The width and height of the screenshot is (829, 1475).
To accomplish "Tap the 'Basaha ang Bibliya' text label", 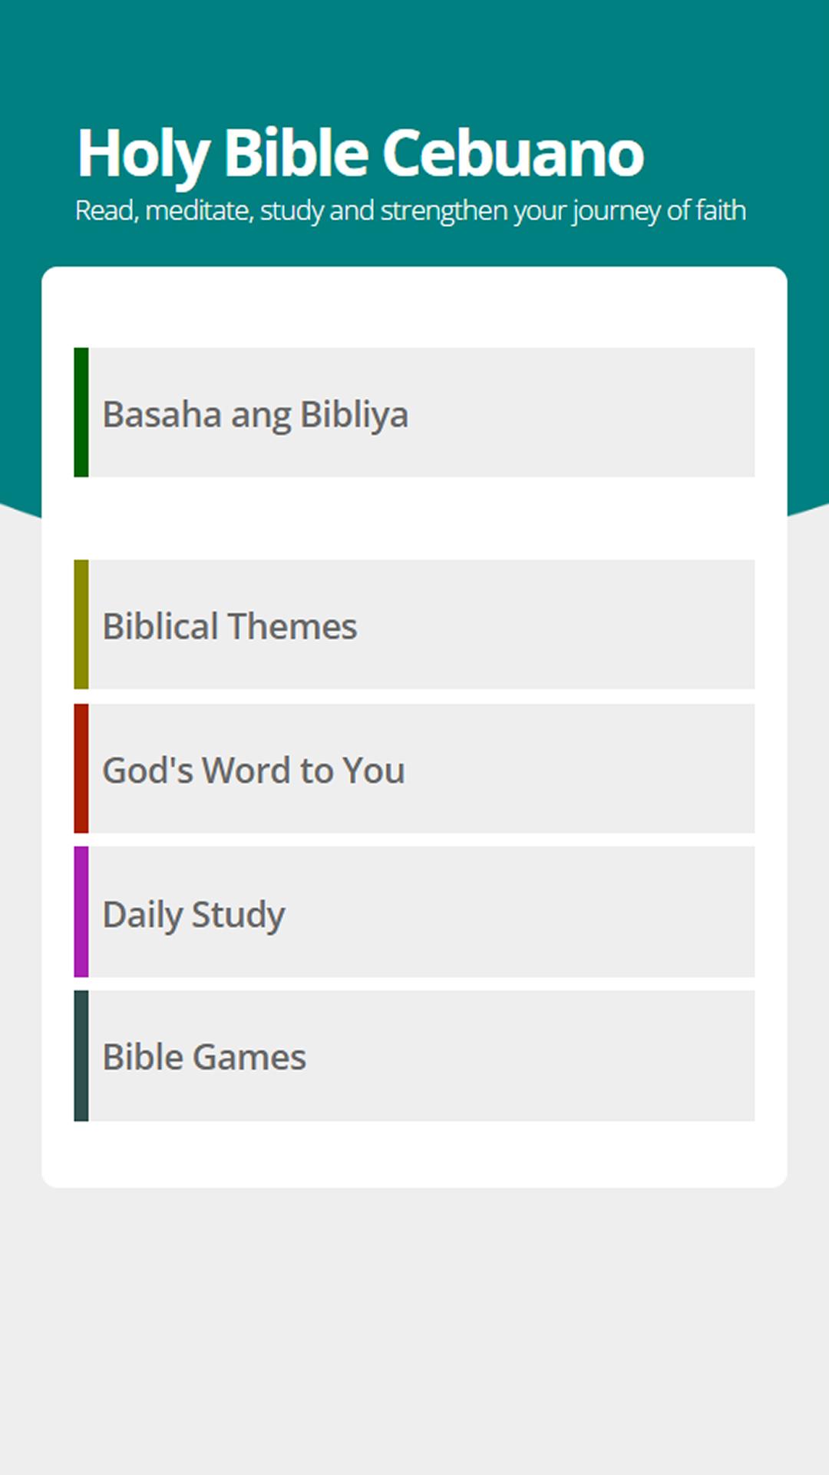I will tap(256, 415).
